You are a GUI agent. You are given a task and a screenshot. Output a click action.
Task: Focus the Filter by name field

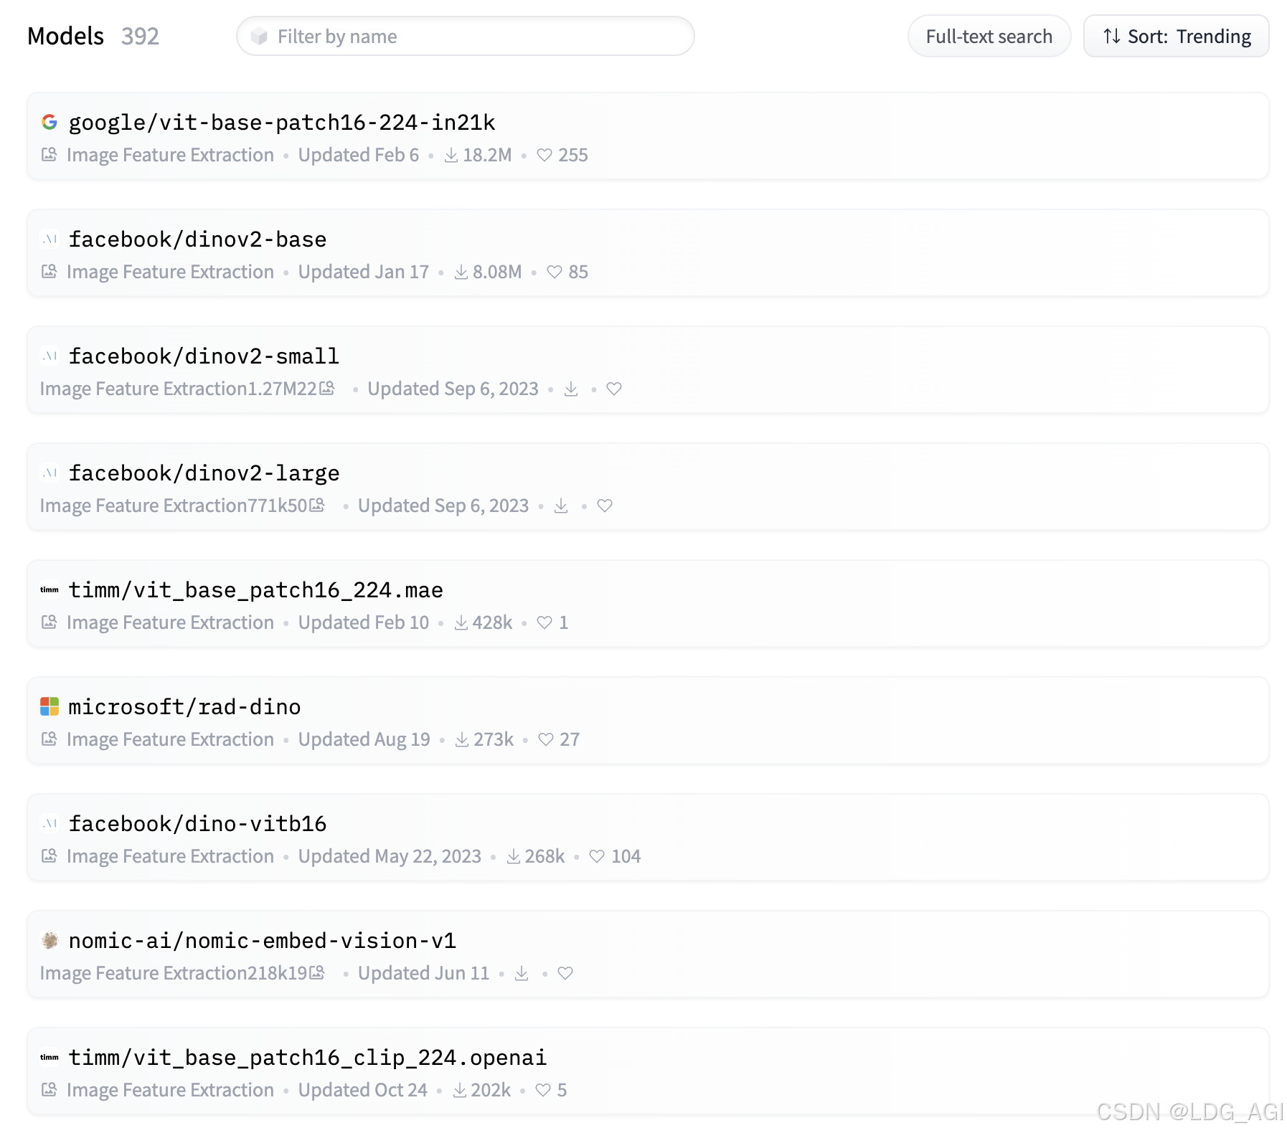(466, 36)
